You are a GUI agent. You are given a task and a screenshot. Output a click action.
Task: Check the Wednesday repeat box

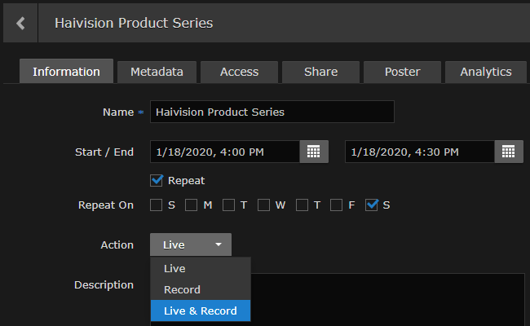click(264, 205)
